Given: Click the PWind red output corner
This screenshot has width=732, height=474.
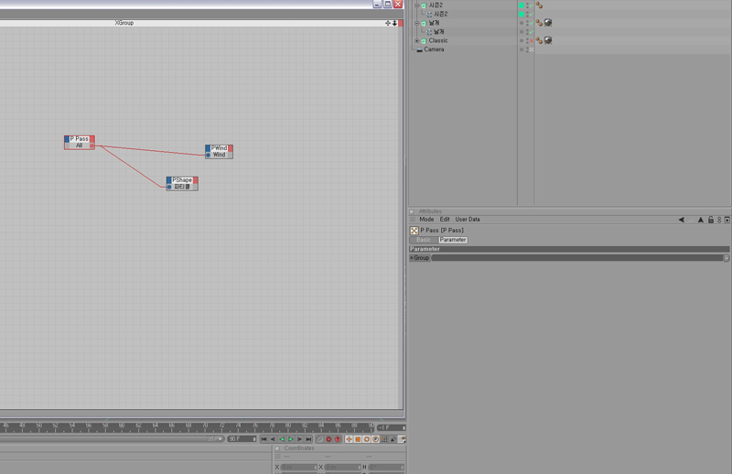Looking at the screenshot, I should [x=231, y=148].
